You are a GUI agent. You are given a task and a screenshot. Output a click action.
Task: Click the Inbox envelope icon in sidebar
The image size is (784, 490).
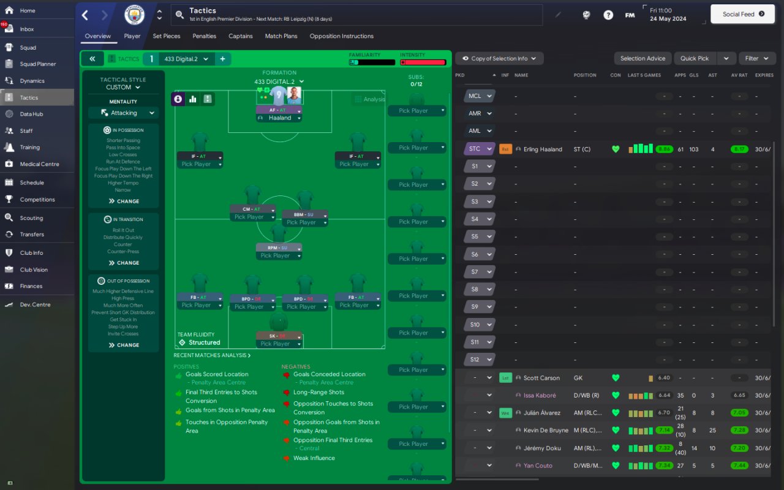click(x=9, y=29)
